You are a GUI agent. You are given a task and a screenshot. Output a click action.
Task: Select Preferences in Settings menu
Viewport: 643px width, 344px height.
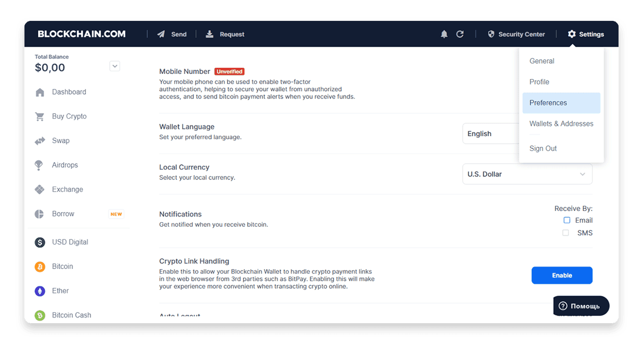[x=561, y=103]
